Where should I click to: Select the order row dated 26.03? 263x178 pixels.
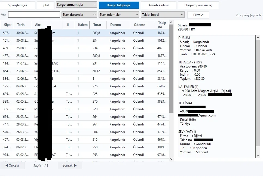pyautogui.click(x=84, y=132)
